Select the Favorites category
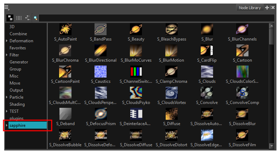 pyautogui.click(x=18, y=48)
